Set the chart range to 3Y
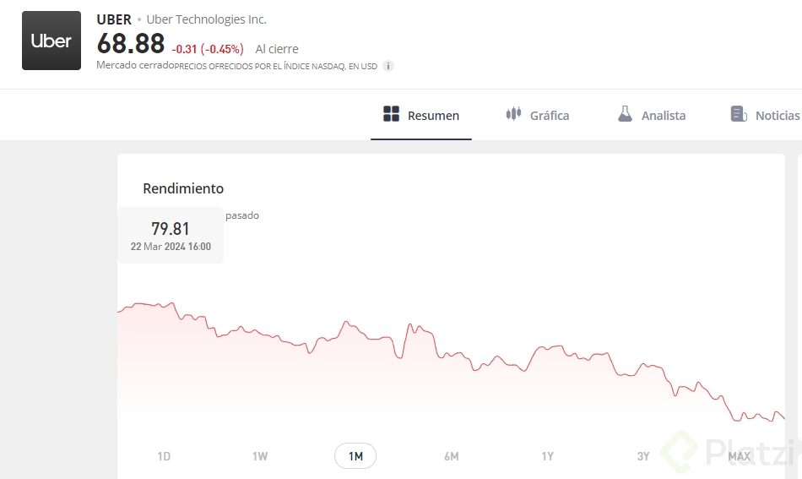The height and width of the screenshot is (479, 802). (x=643, y=456)
